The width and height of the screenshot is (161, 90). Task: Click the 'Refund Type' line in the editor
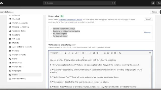(93, 87)
